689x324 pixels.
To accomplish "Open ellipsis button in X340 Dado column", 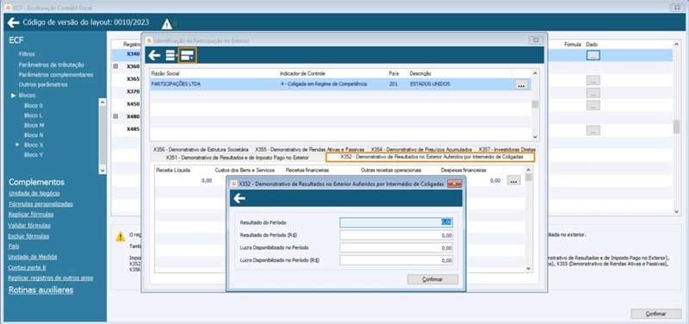I will click(x=593, y=55).
